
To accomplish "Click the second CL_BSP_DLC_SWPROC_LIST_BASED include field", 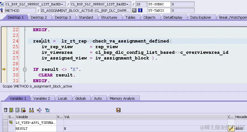I will coord(100,4).
